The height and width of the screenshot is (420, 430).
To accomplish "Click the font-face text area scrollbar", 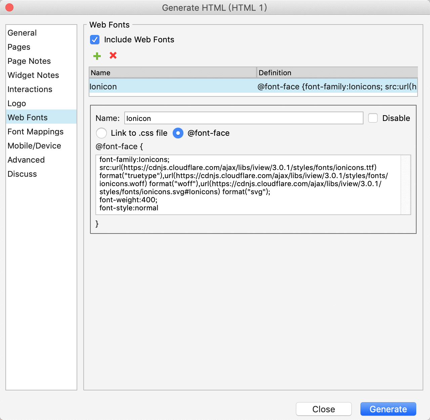I will (406, 185).
